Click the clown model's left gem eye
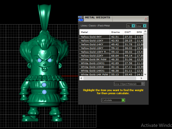 (x=39, y=60)
